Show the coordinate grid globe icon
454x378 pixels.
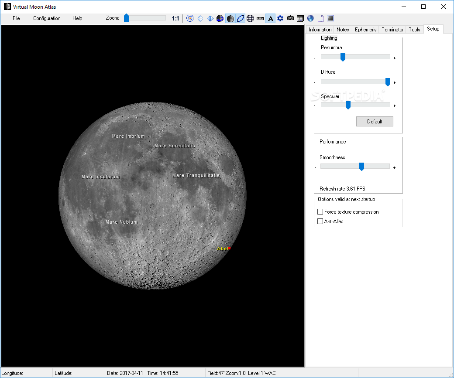[x=250, y=18]
